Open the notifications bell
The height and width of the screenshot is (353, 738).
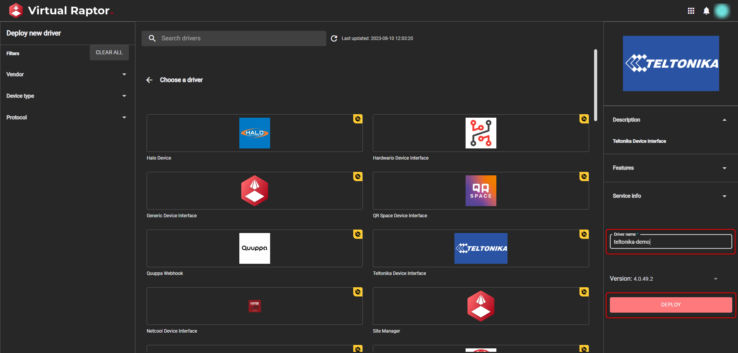point(706,11)
